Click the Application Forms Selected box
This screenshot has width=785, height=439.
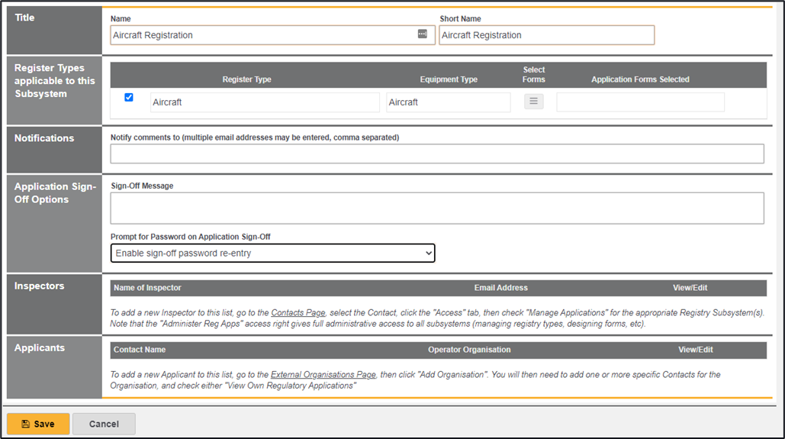[x=640, y=102]
